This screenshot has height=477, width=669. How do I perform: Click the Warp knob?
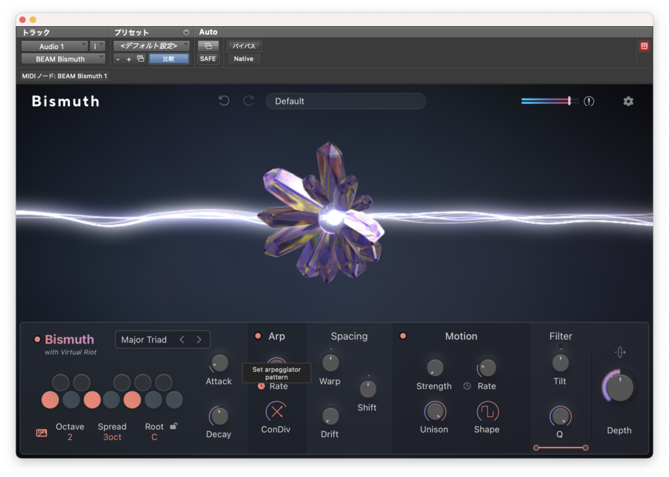pyautogui.click(x=330, y=363)
